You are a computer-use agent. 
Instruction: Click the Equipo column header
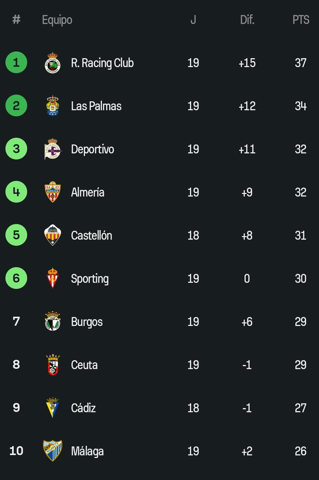(x=57, y=20)
